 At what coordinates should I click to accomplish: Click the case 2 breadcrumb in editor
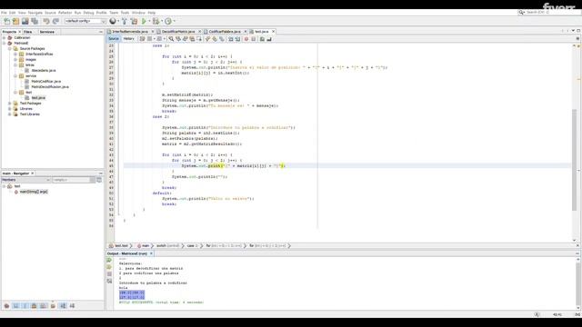pos(192,246)
